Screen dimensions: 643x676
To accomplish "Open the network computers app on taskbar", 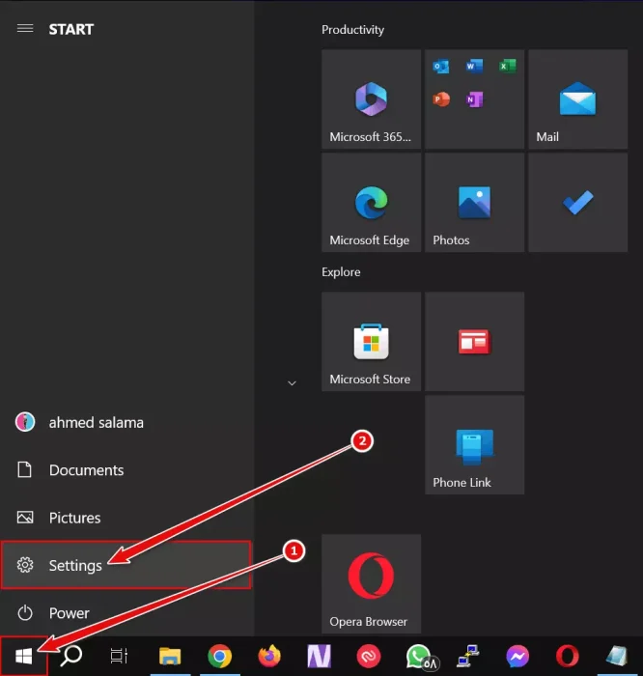I will point(468,656).
